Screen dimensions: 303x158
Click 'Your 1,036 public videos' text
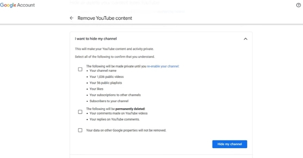pos(107,77)
